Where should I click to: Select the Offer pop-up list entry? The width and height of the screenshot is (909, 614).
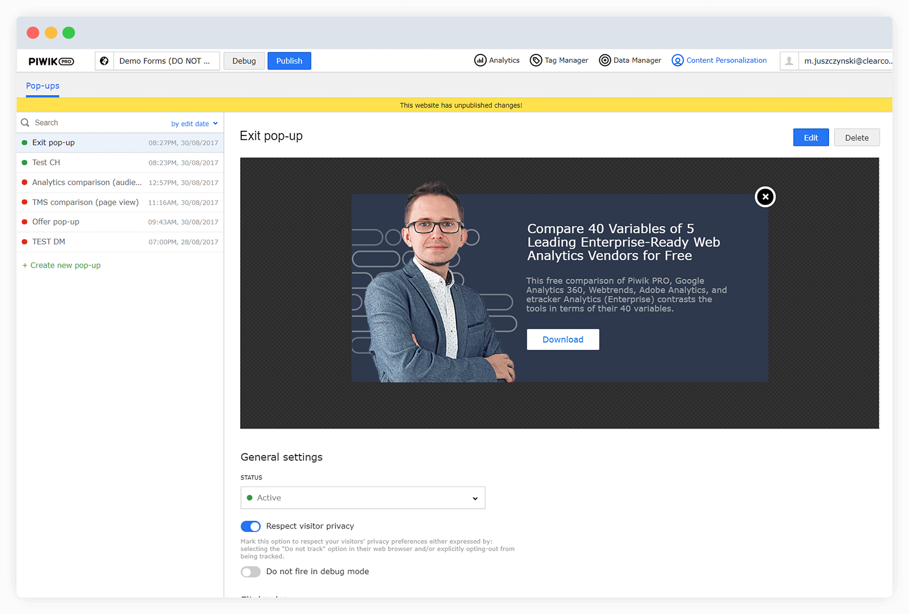pos(55,221)
